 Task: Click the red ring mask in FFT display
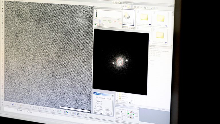pyautogui.click(x=120, y=62)
